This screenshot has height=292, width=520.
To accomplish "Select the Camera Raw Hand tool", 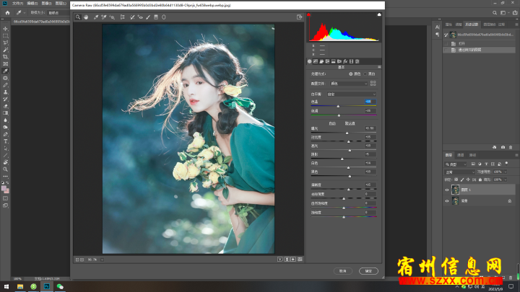I will tap(86, 17).
